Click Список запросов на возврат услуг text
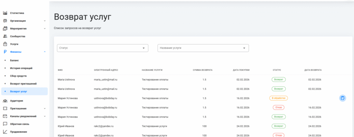Screen dimensions: 354x137 [77, 28]
